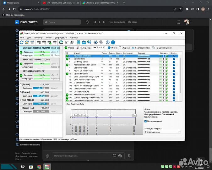Open configuration via the gear toolbar icon
This screenshot has width=212, height=170.
(95, 42)
